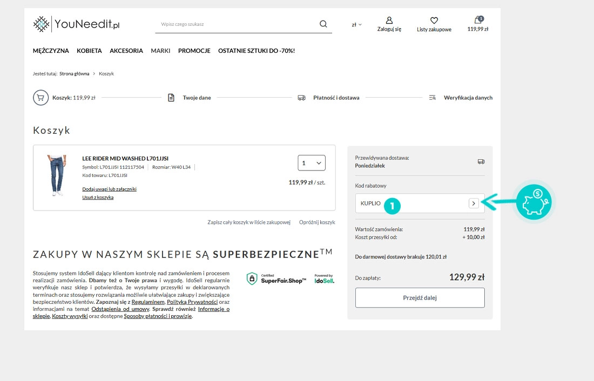Image resolution: width=594 pixels, height=381 pixels.
Task: Click the Lee Rider jeans thumbnail
Action: click(55, 175)
